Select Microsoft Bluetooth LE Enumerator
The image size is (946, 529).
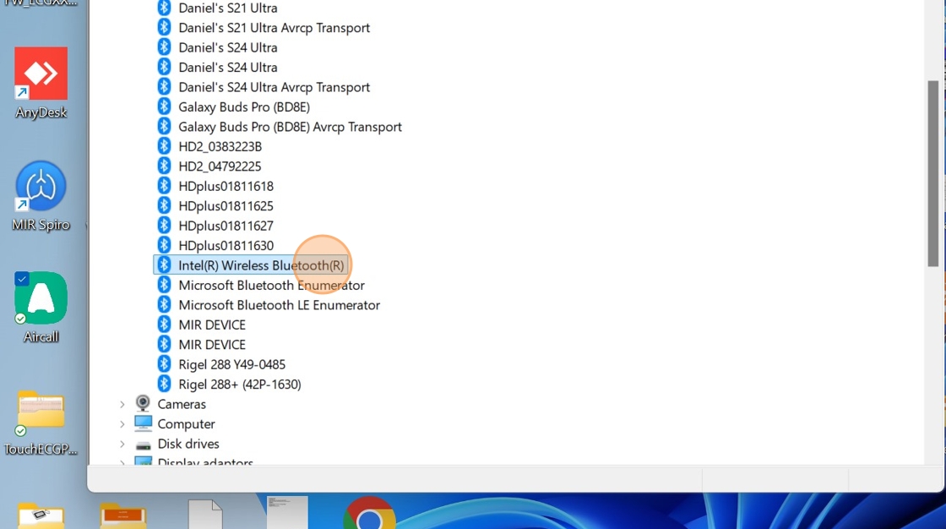[279, 305]
